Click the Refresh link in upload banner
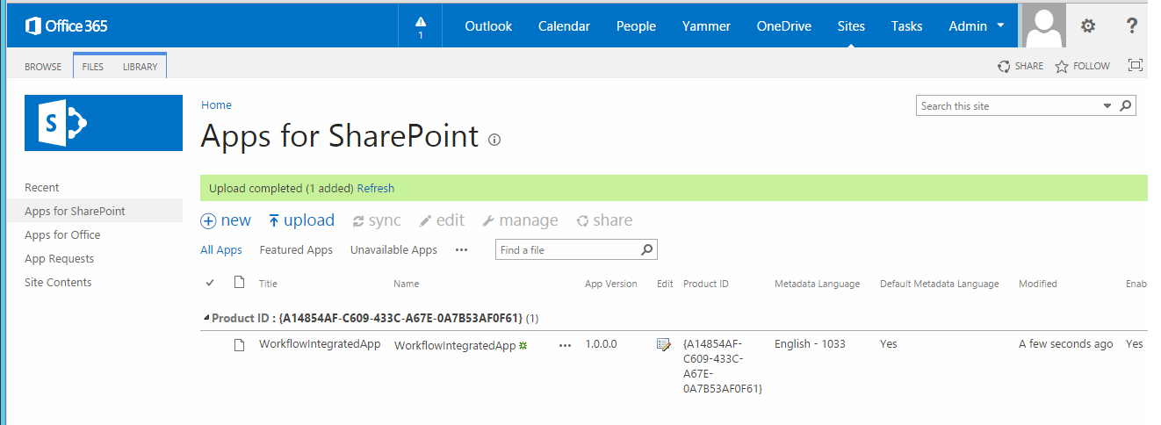Image resolution: width=1161 pixels, height=425 pixels. [375, 188]
